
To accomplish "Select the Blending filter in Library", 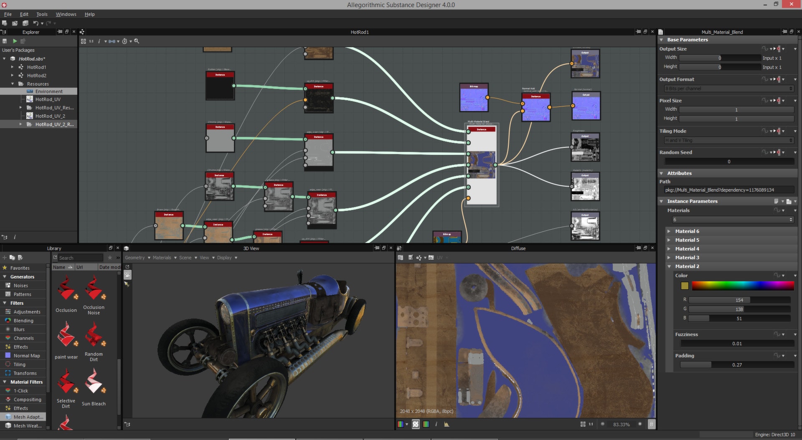I will (23, 320).
